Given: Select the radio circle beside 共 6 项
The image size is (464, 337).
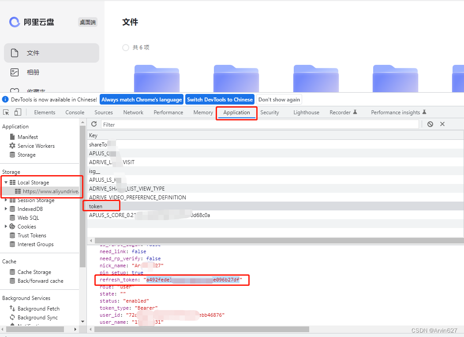Looking at the screenshot, I should click(x=126, y=47).
